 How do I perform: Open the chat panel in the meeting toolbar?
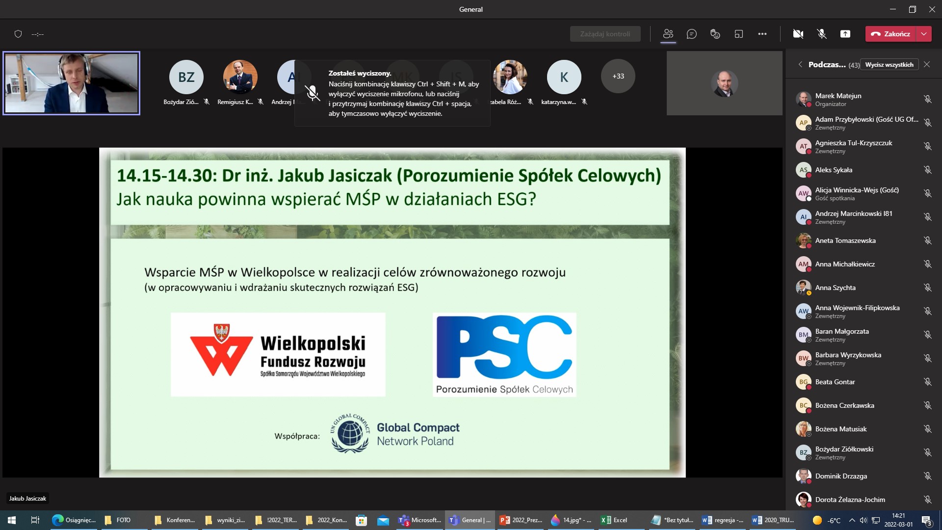(x=692, y=33)
